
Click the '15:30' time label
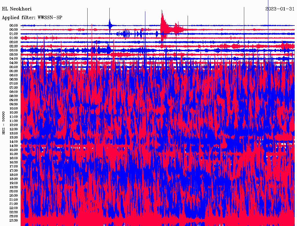point(14,154)
